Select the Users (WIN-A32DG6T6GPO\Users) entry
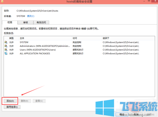The height and width of the screenshot is (117, 158). tap(38, 50)
